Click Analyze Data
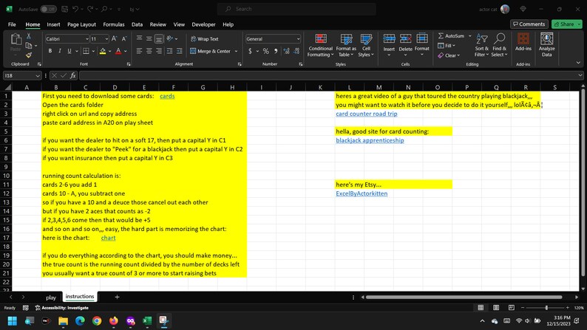587x330 pixels. coord(546,44)
